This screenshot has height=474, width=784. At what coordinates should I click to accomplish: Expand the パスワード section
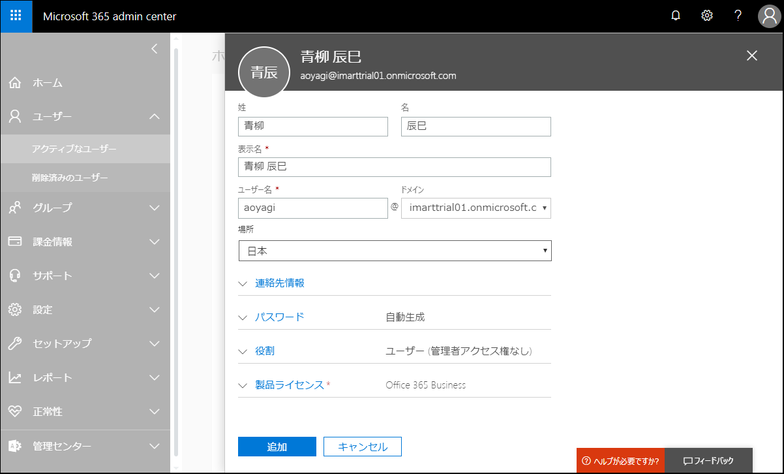(x=279, y=317)
